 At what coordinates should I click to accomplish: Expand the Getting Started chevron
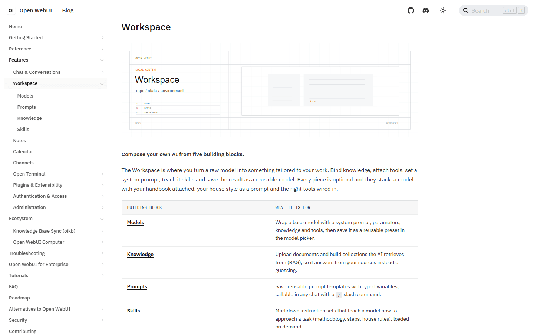102,37
